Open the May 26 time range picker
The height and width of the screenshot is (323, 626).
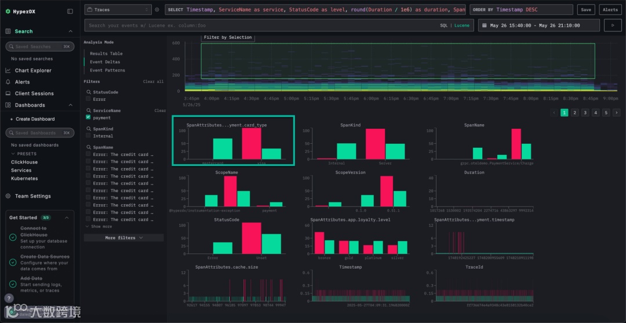[x=539, y=25]
